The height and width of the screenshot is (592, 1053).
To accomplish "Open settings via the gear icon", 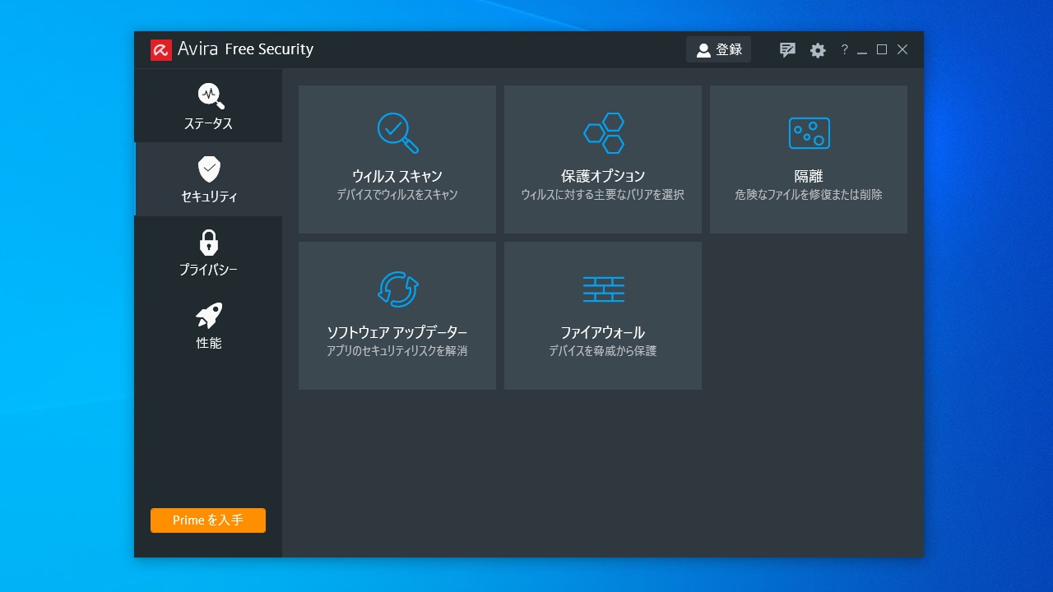I will (818, 50).
